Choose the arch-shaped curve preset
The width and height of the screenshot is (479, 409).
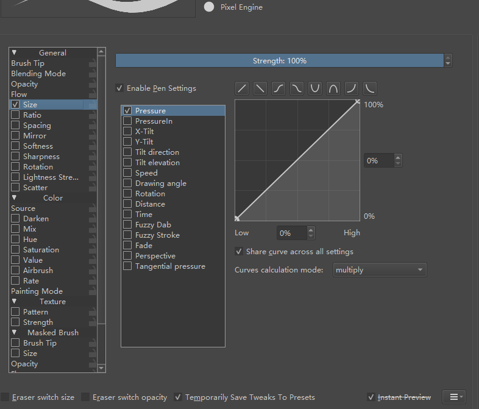333,88
